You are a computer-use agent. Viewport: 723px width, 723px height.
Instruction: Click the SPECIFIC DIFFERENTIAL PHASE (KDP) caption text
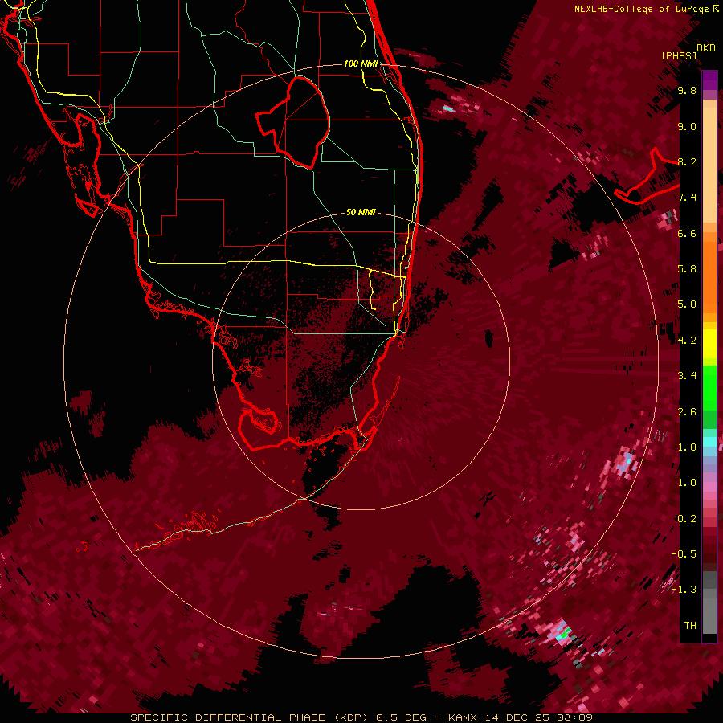pyautogui.click(x=250, y=717)
